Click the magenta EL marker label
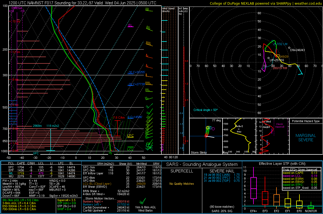Screen dimensions: 323x214 pyautogui.click(x=130, y=25)
